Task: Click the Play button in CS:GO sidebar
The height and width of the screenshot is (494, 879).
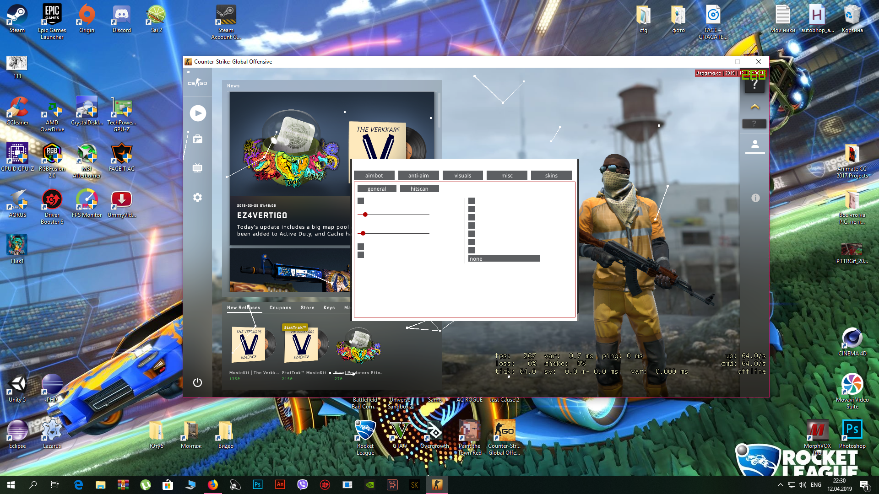Action: [x=198, y=113]
